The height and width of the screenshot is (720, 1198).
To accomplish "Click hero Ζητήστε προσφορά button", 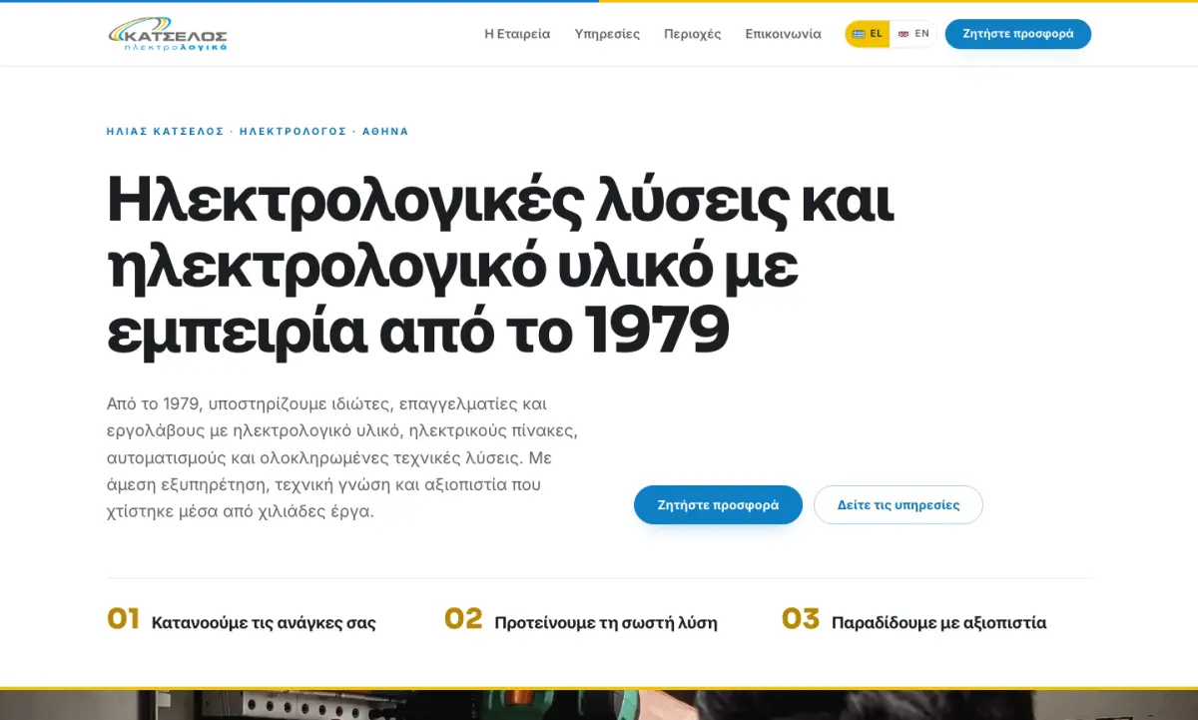I will [718, 504].
